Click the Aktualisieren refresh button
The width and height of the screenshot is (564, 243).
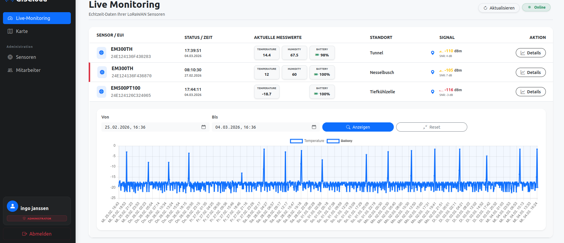(x=499, y=8)
